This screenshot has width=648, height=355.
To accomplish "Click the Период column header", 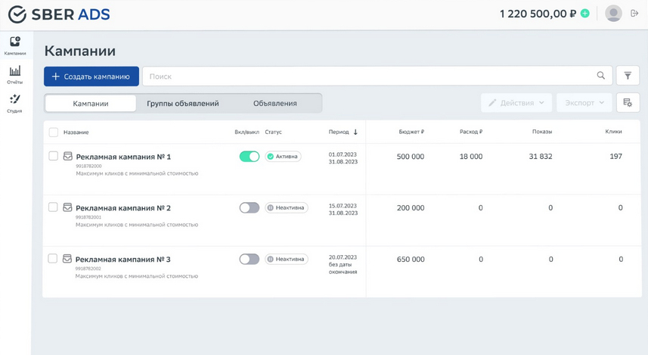I will [x=339, y=132].
